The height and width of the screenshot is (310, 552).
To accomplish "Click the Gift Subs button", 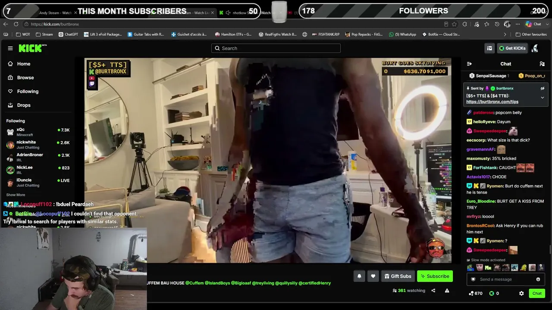I will [x=397, y=276].
